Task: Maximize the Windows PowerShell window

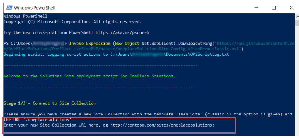Action: pyautogui.click(x=274, y=8)
